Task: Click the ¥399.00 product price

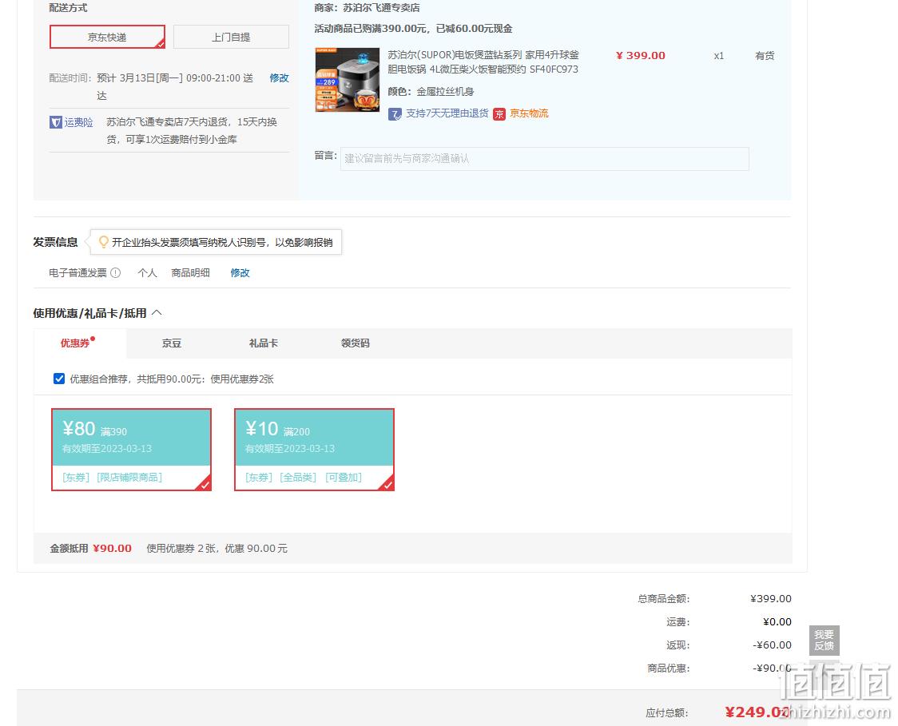Action: coord(640,56)
